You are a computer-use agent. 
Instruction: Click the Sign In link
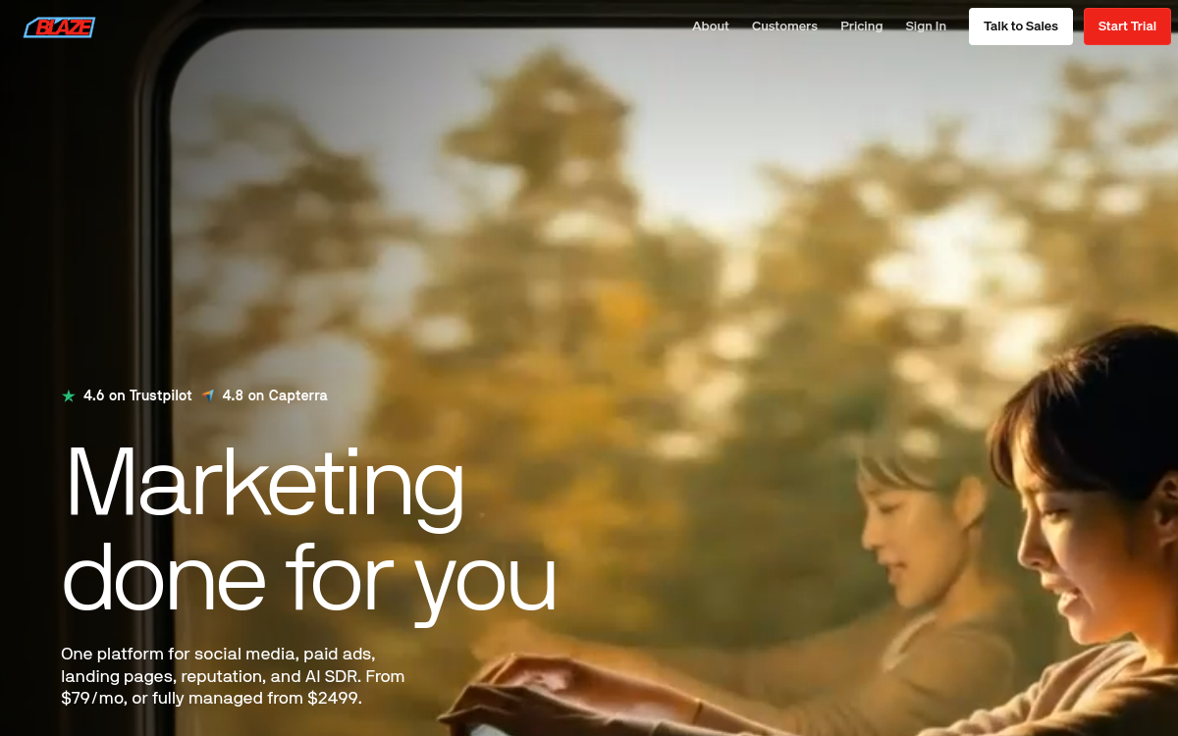point(926,26)
